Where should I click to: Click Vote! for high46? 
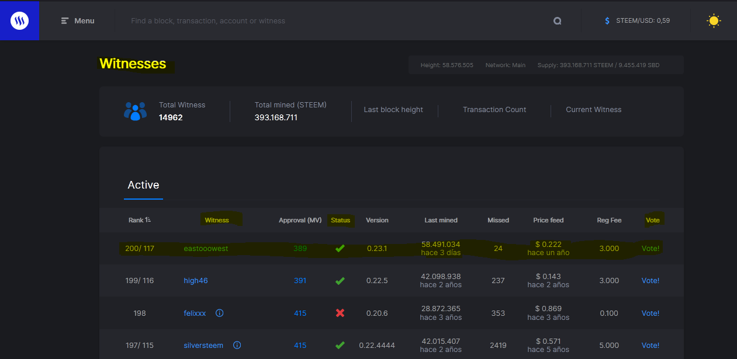pyautogui.click(x=651, y=281)
